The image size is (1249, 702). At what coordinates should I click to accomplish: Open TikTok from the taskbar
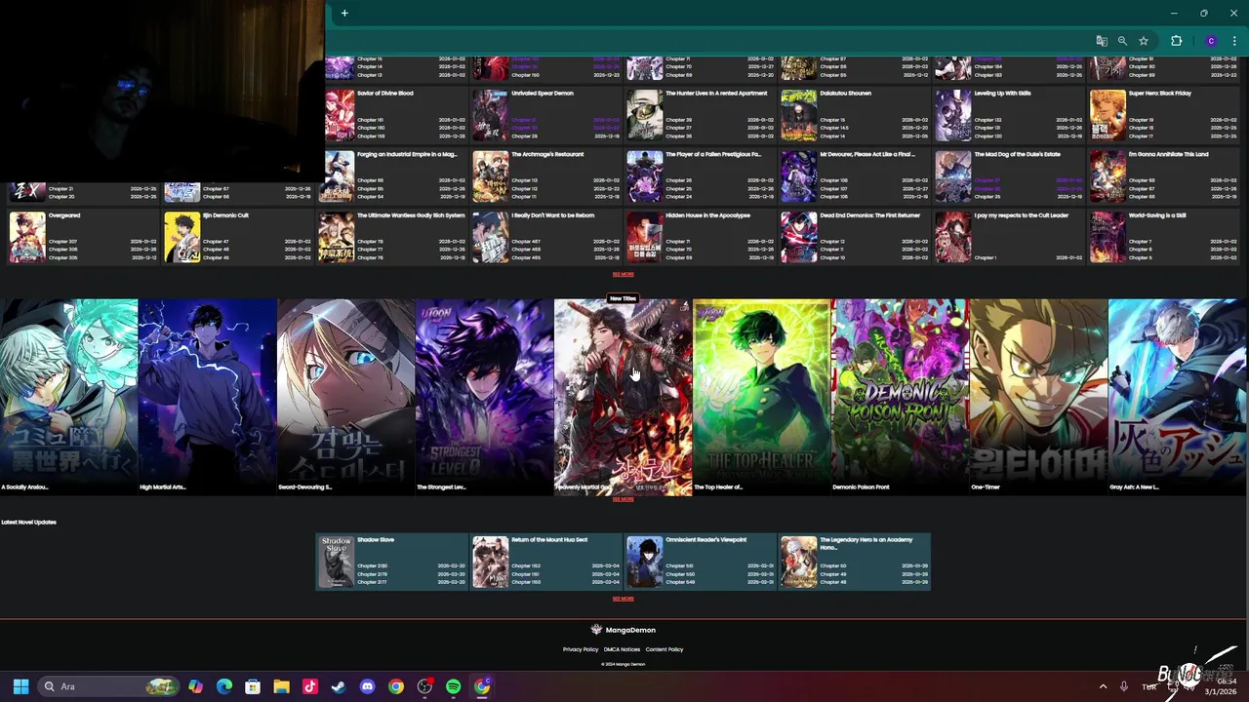coord(310,686)
